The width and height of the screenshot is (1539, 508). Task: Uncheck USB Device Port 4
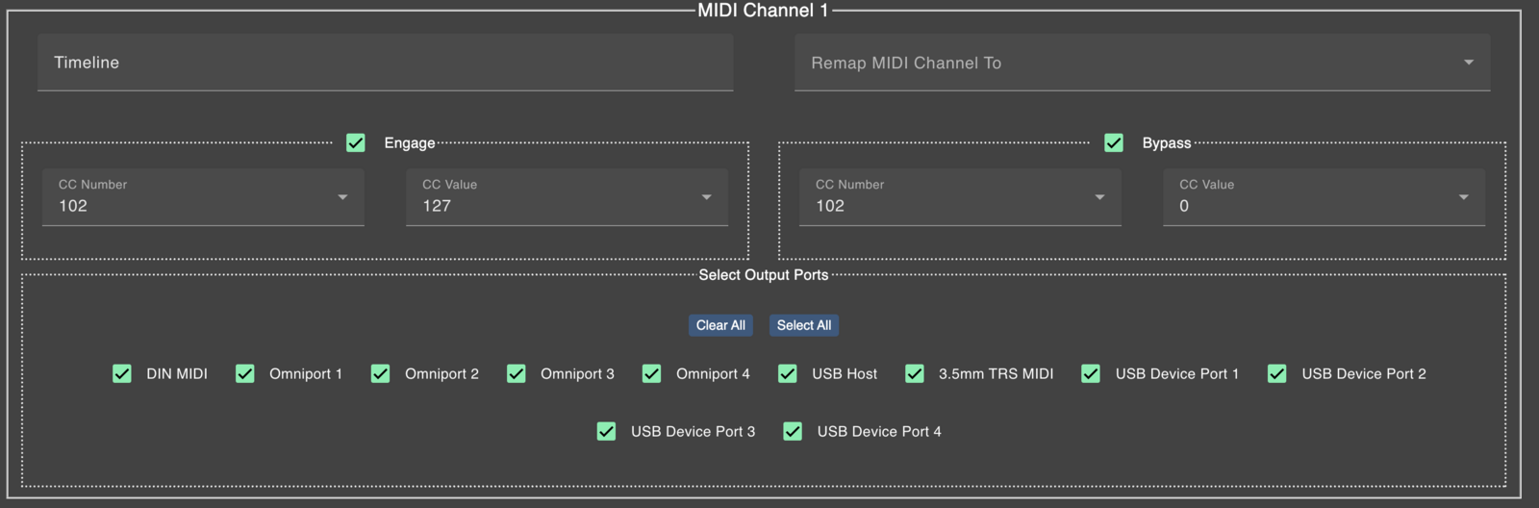[793, 432]
